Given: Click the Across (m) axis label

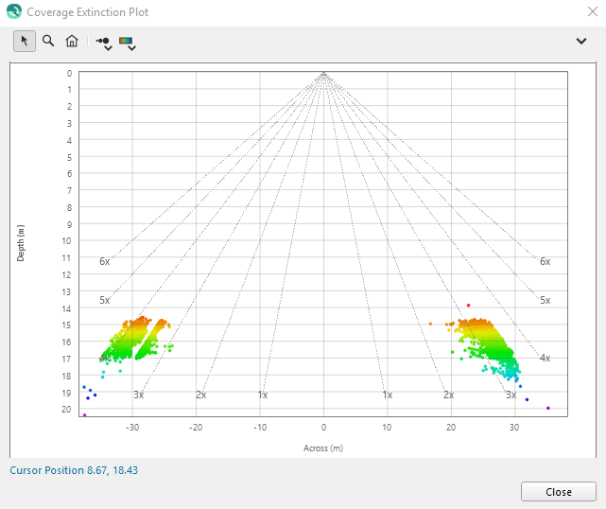Looking at the screenshot, I should pos(323,447).
